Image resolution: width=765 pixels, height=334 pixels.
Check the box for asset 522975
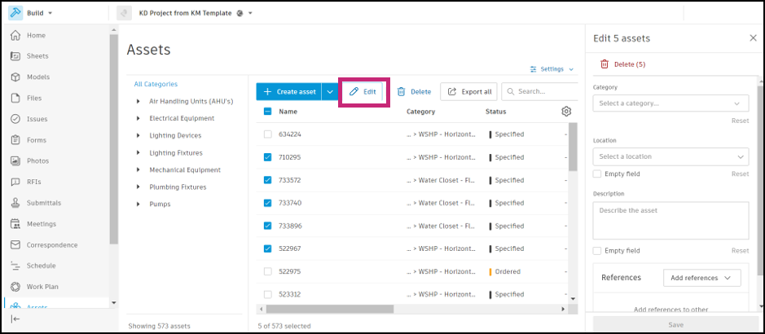[x=267, y=271]
